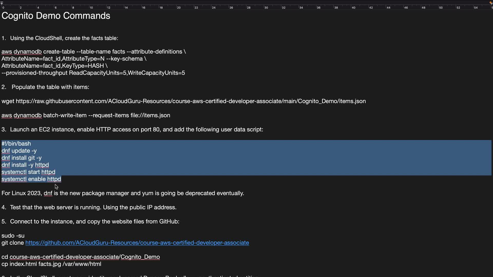
Task: Click the misspelled word 'dynamodb' in create-table
Action: coord(27,52)
